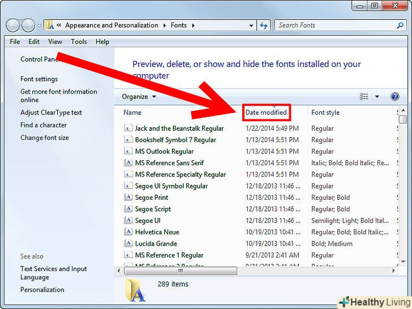Select Helvetica Neue font icon
Image resolution: width=412 pixels, height=309 pixels.
[x=128, y=232]
